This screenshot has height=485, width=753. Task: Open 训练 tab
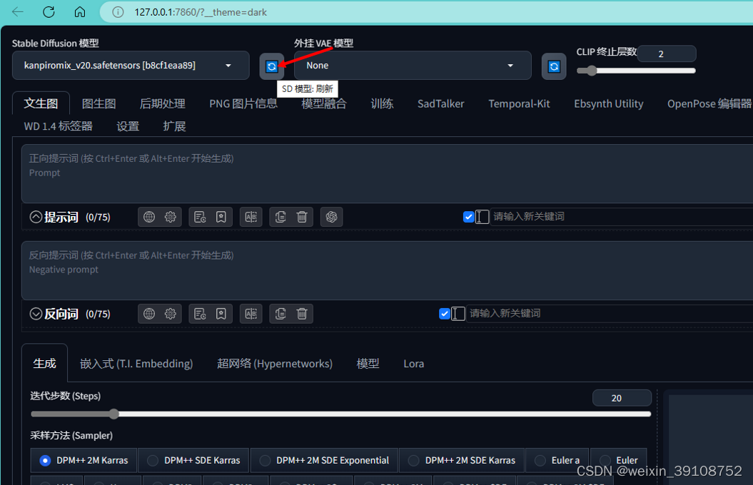382,103
